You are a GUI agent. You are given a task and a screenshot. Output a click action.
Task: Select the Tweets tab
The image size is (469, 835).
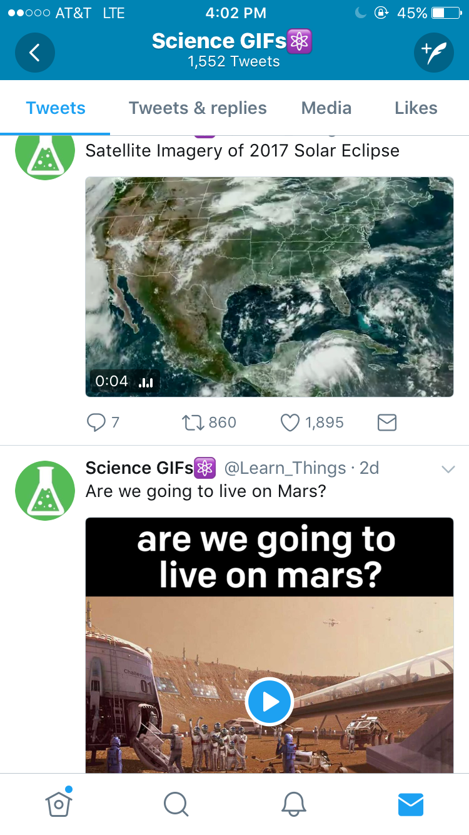(56, 108)
